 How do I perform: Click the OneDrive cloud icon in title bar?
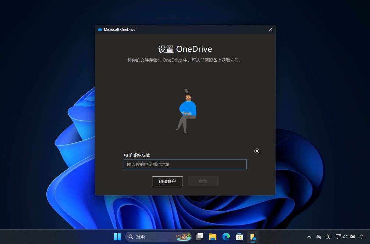(100, 30)
